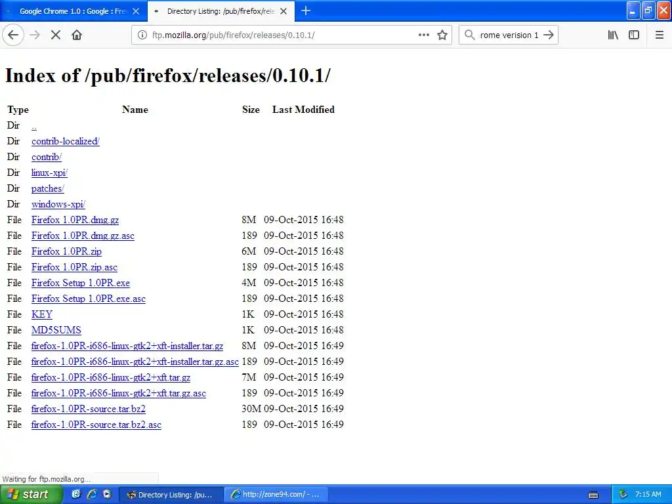Download Firefox 1.0PR.dmg.gz
672x504 pixels.
[75, 220]
